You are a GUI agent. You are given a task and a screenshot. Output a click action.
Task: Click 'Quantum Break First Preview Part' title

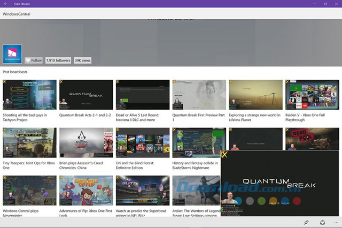(x=198, y=118)
